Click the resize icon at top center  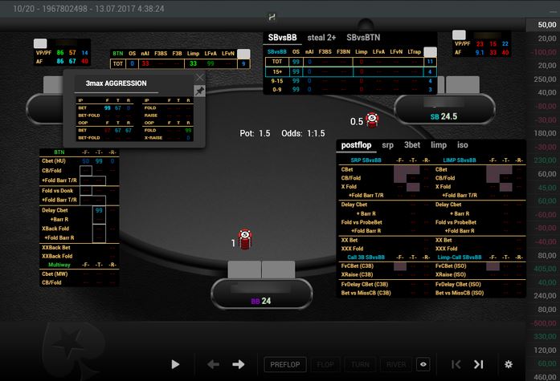click(x=272, y=16)
